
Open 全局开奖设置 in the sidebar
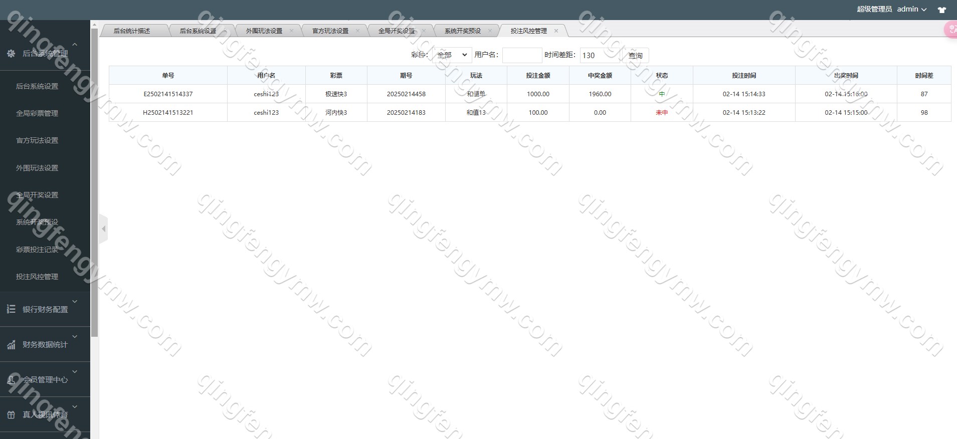tap(37, 195)
